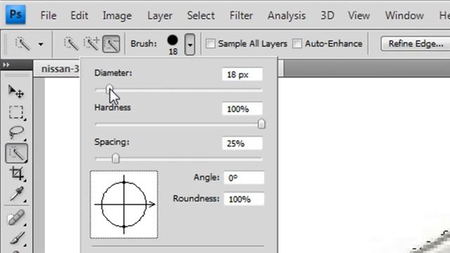Screen dimensions: 450x253
Task: Select the Move tool
Action: tap(16, 91)
